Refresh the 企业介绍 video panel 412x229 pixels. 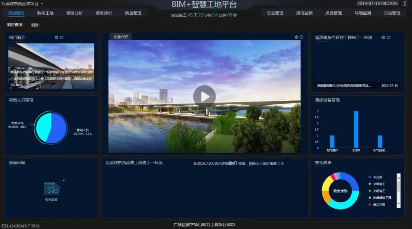[301, 37]
